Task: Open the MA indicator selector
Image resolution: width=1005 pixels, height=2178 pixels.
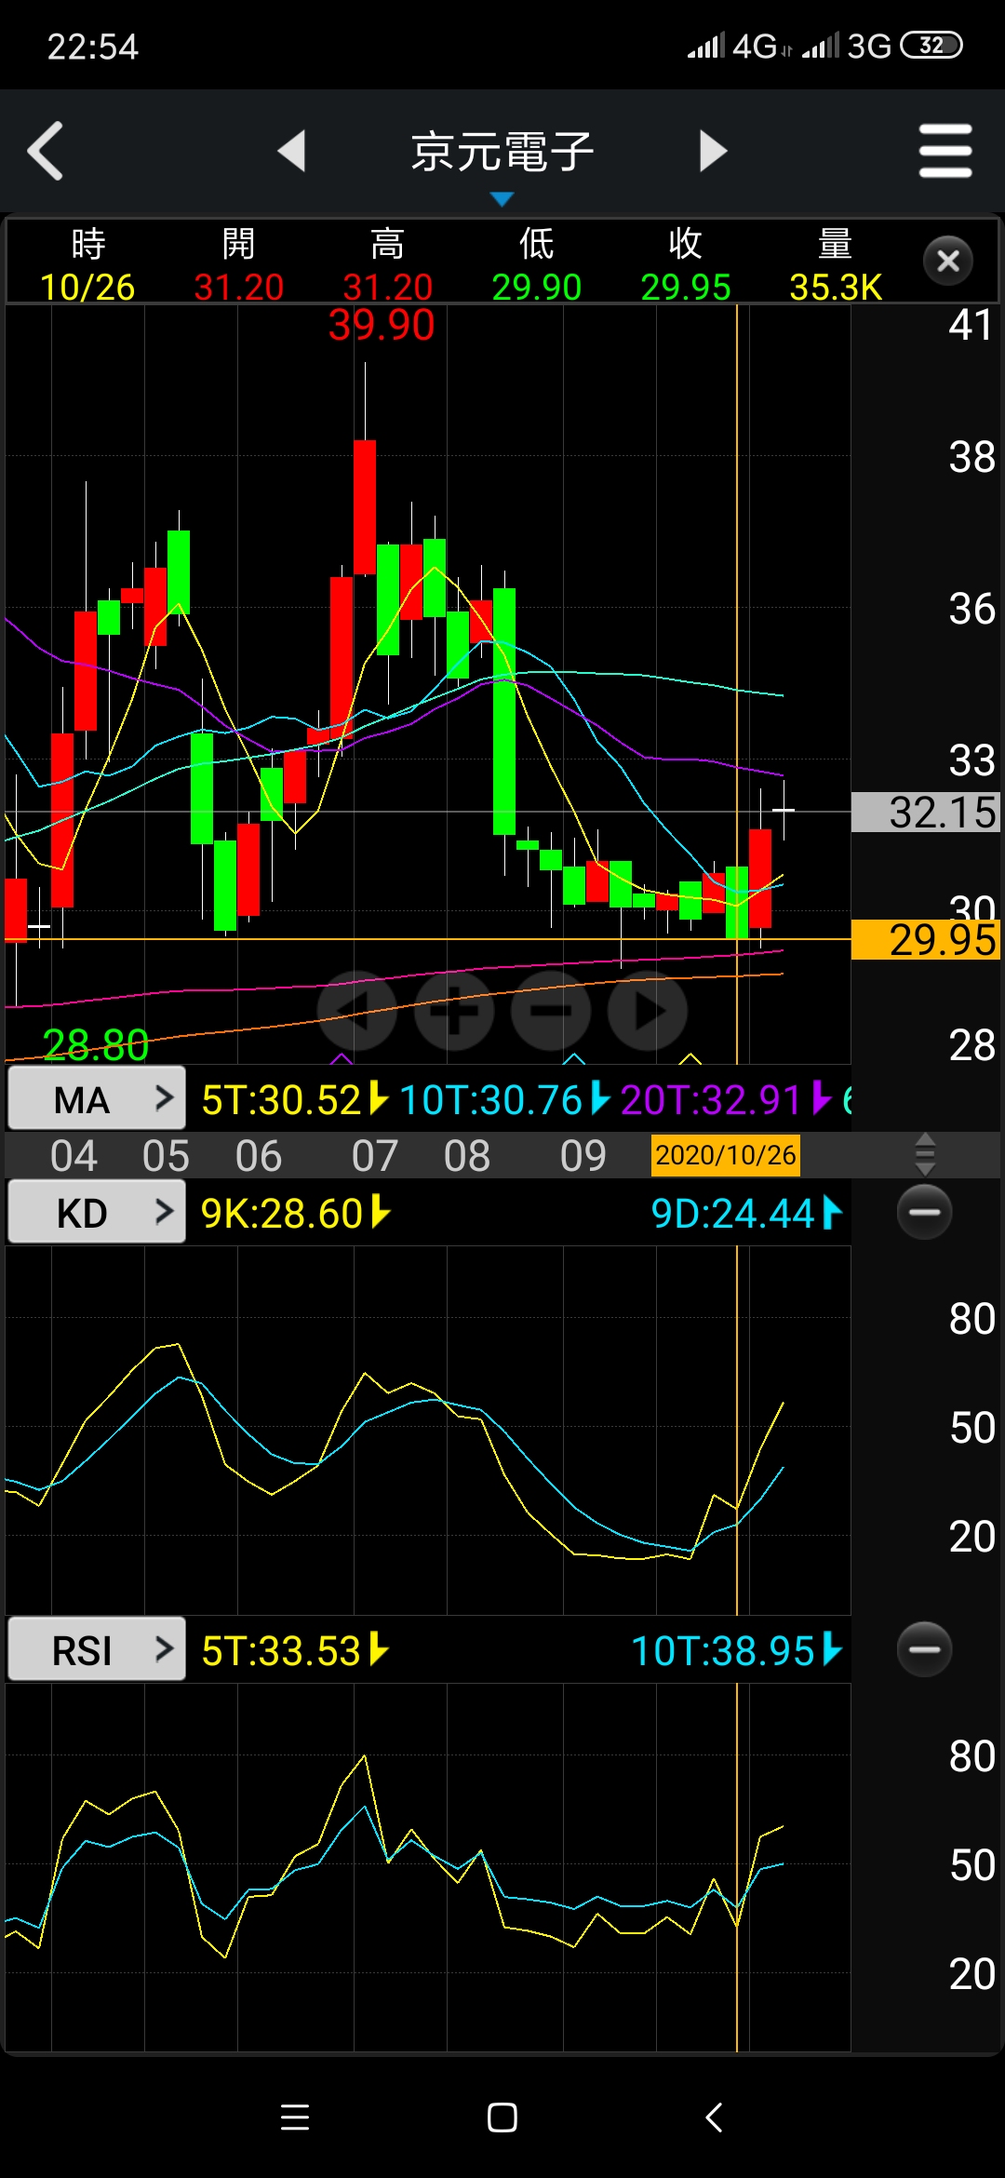Action: (97, 1099)
